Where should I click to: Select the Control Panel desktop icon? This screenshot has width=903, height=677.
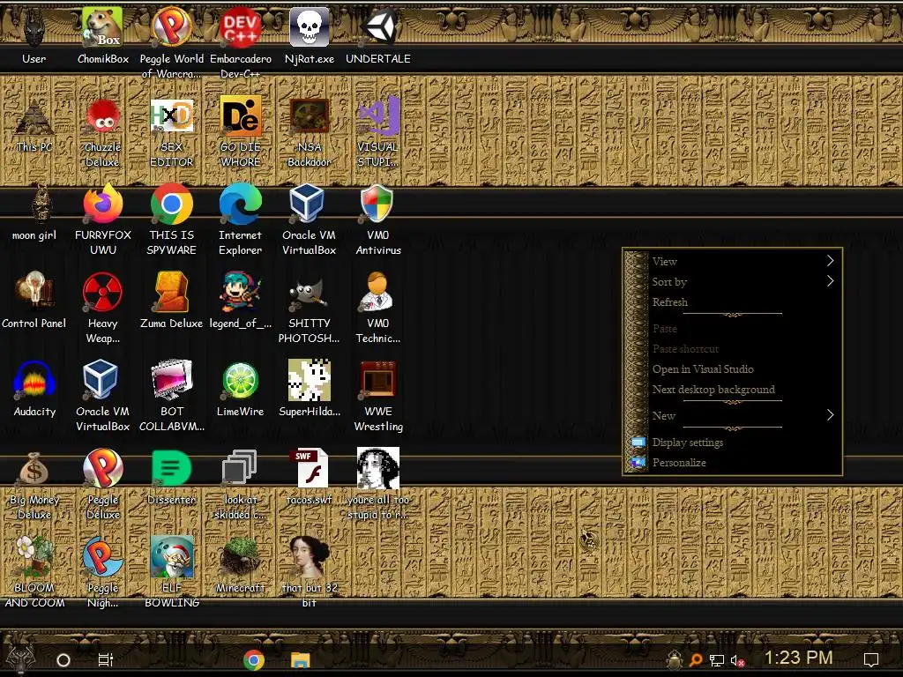tap(34, 293)
